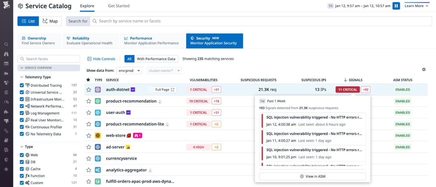Toggle Network Performance checkbox
The image size is (436, 187).
pos(22,106)
